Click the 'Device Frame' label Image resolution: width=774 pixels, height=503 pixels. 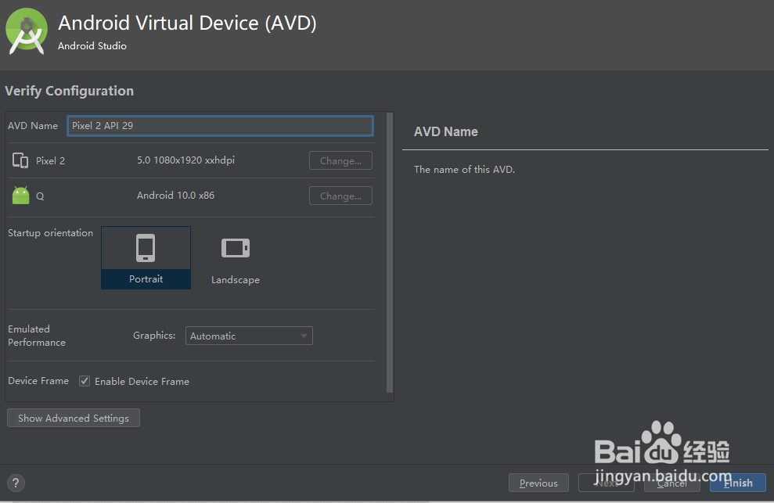[x=38, y=381]
